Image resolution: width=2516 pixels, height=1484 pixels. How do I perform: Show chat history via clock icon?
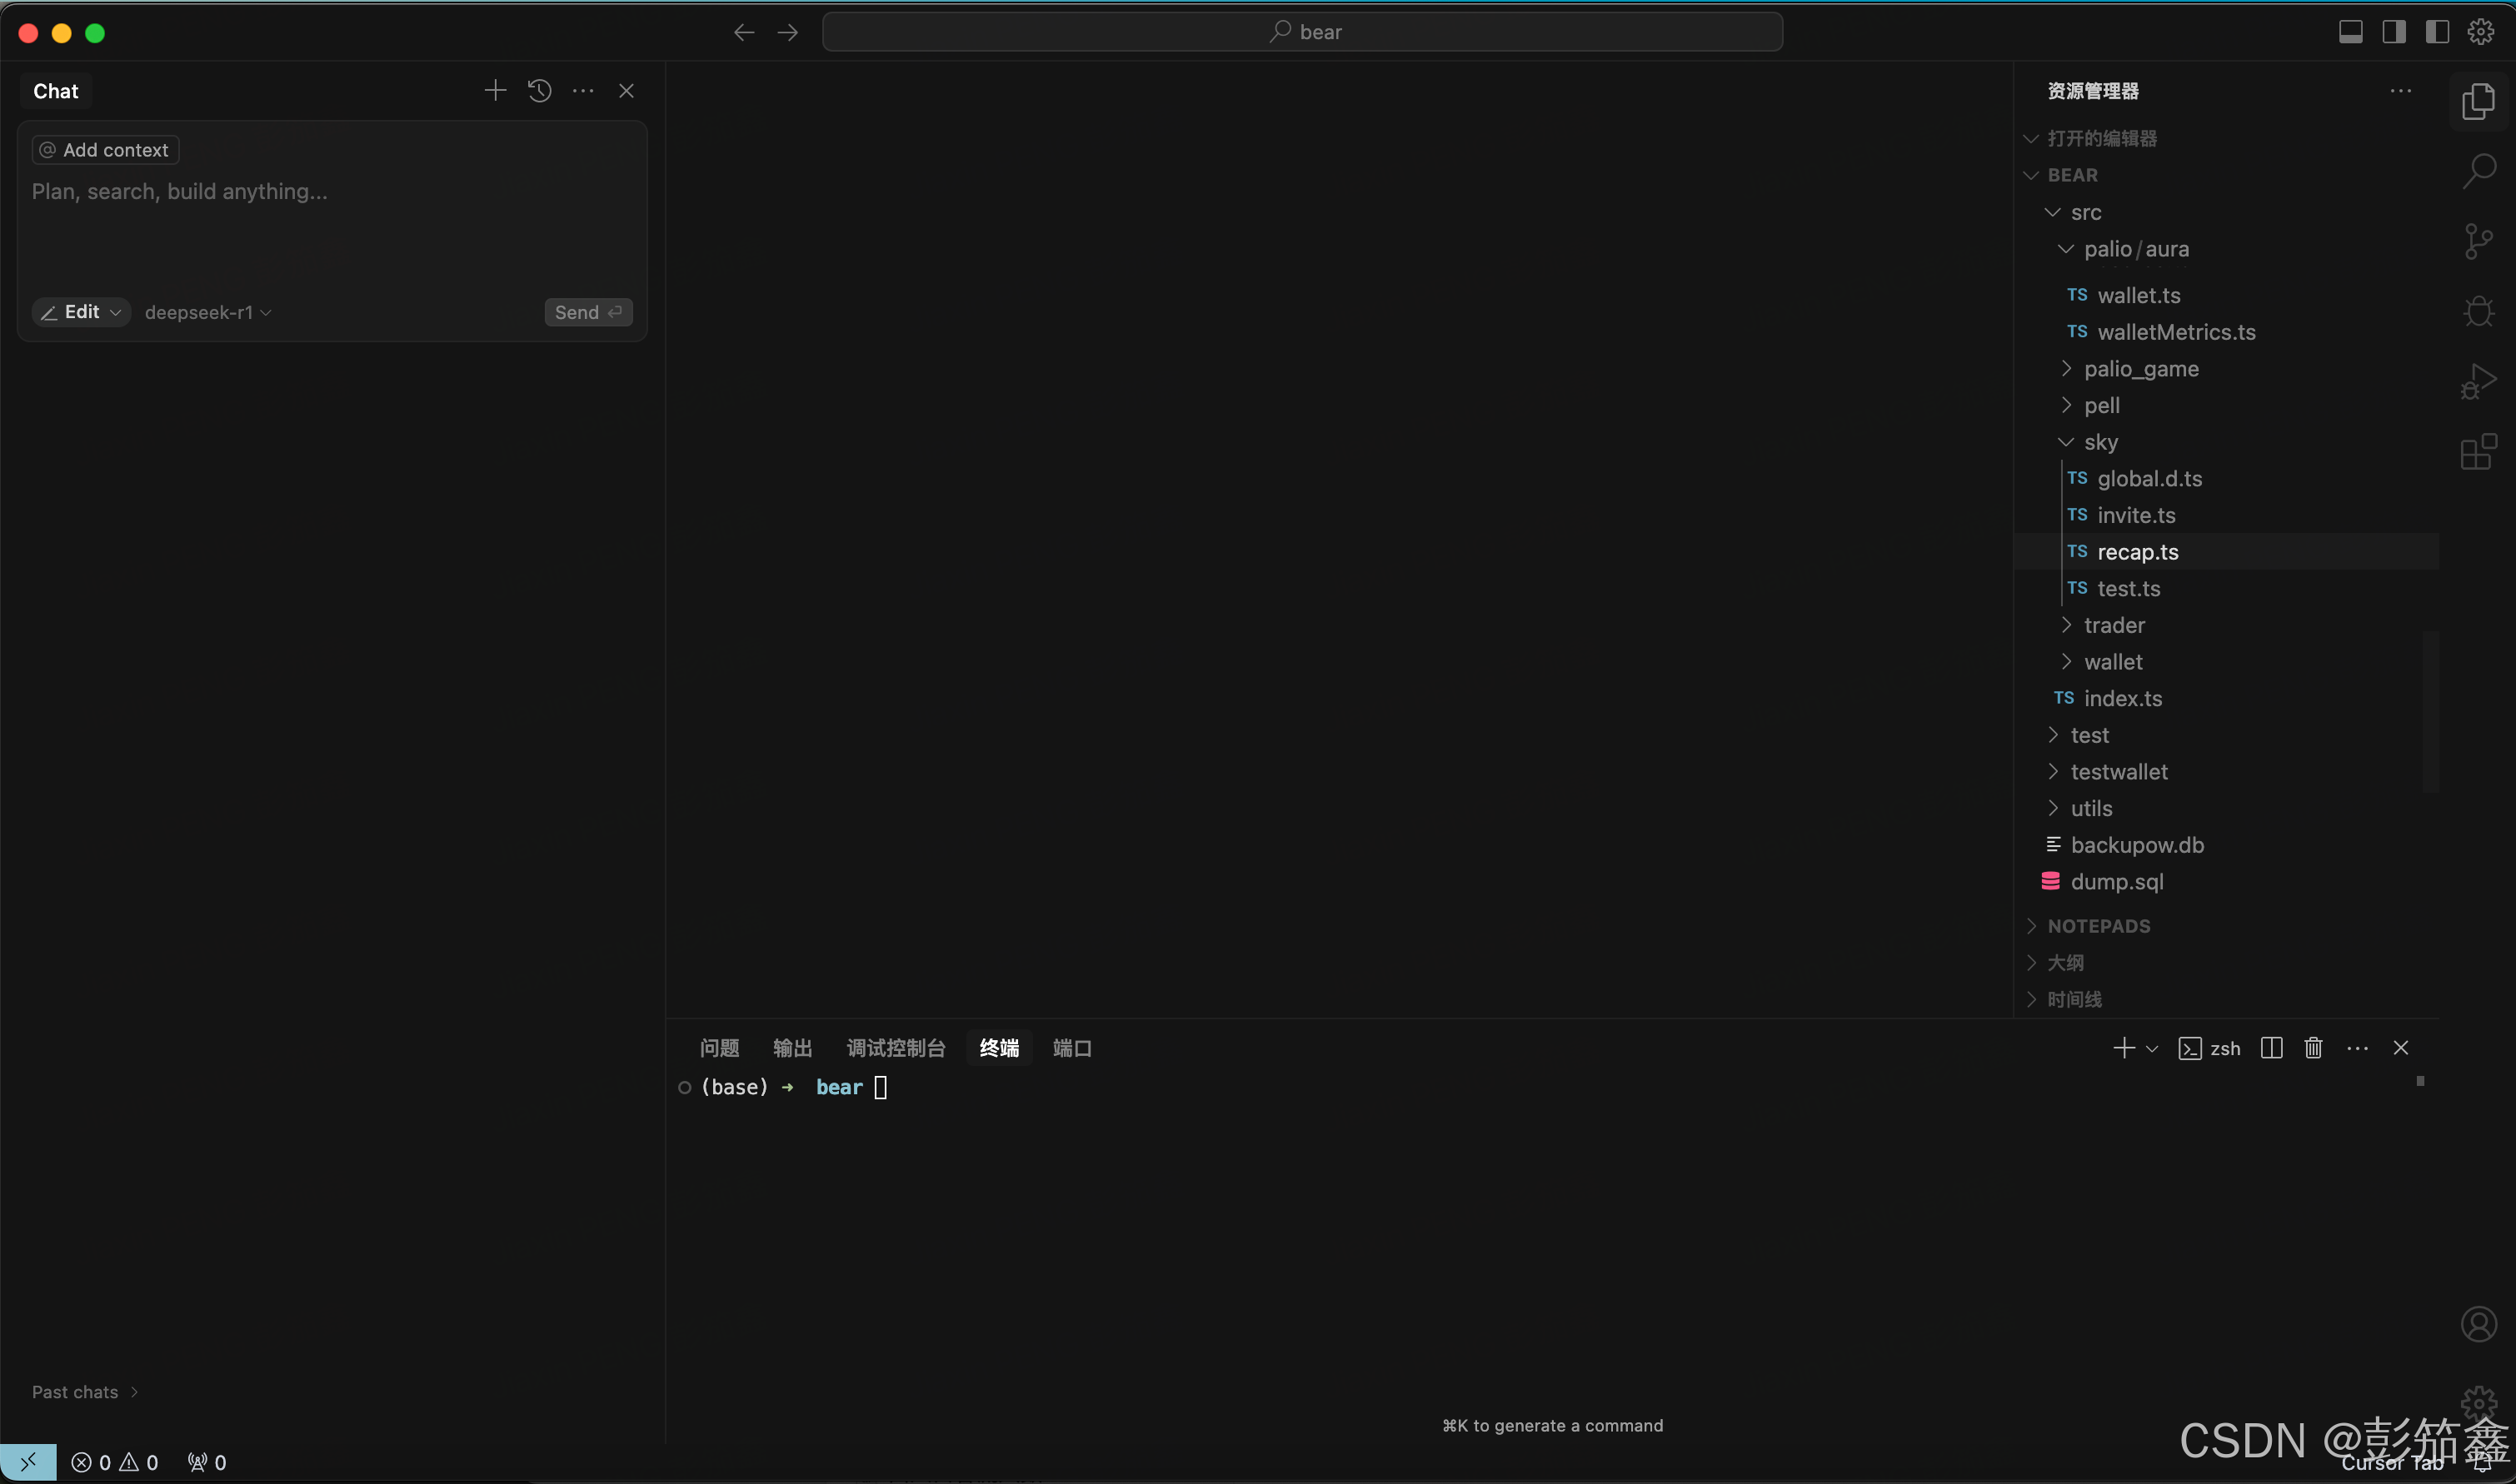coord(539,91)
